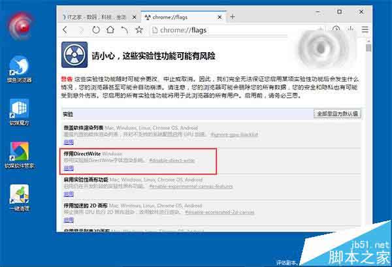
Task: Open the one-click cleanup broom desktop shortcut
Action: coord(20,198)
